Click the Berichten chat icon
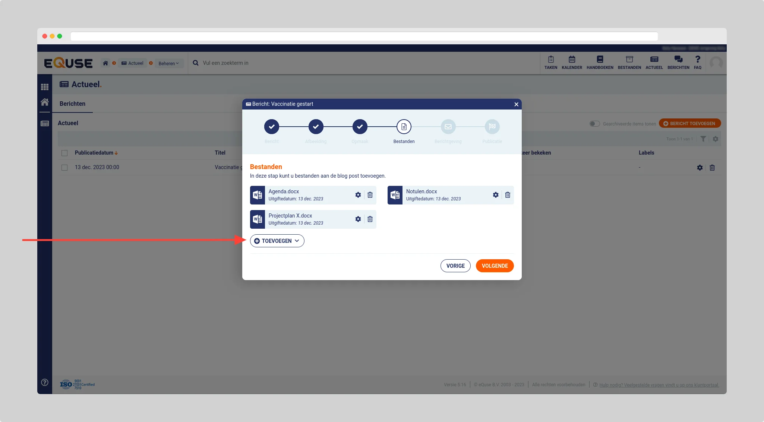 (678, 62)
